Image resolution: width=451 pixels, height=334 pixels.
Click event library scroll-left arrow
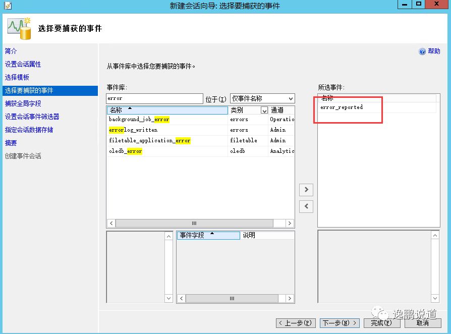coord(111,223)
